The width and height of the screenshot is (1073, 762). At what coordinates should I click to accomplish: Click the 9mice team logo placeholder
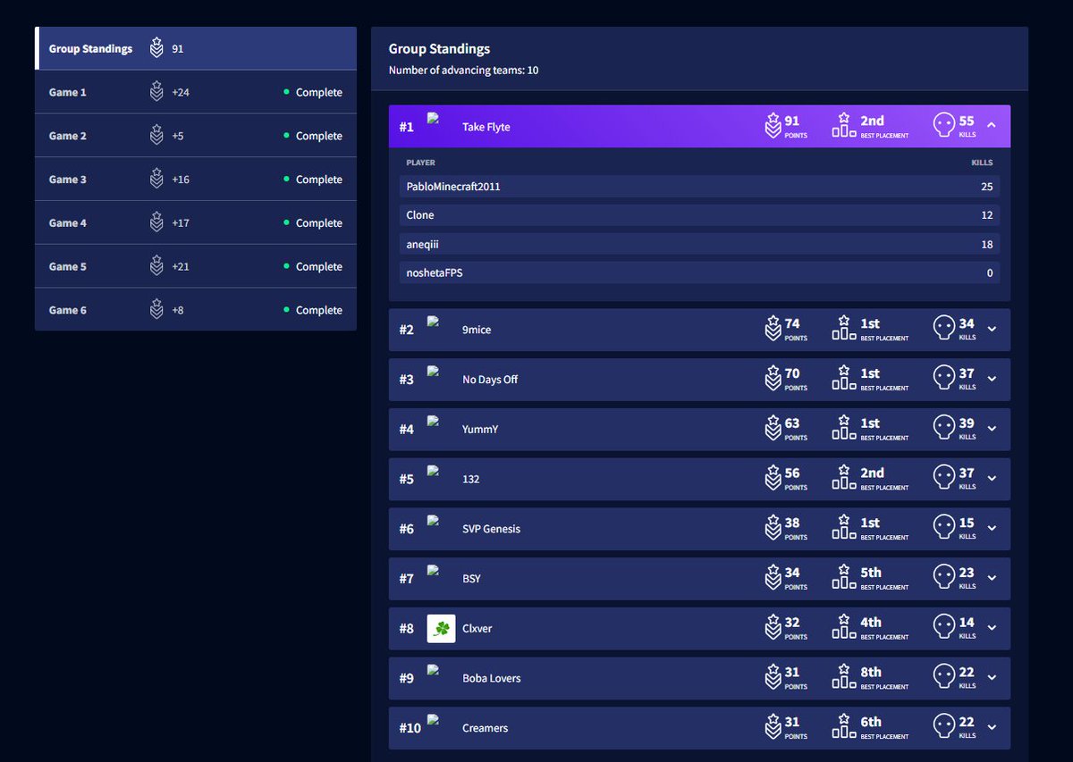coord(433,322)
